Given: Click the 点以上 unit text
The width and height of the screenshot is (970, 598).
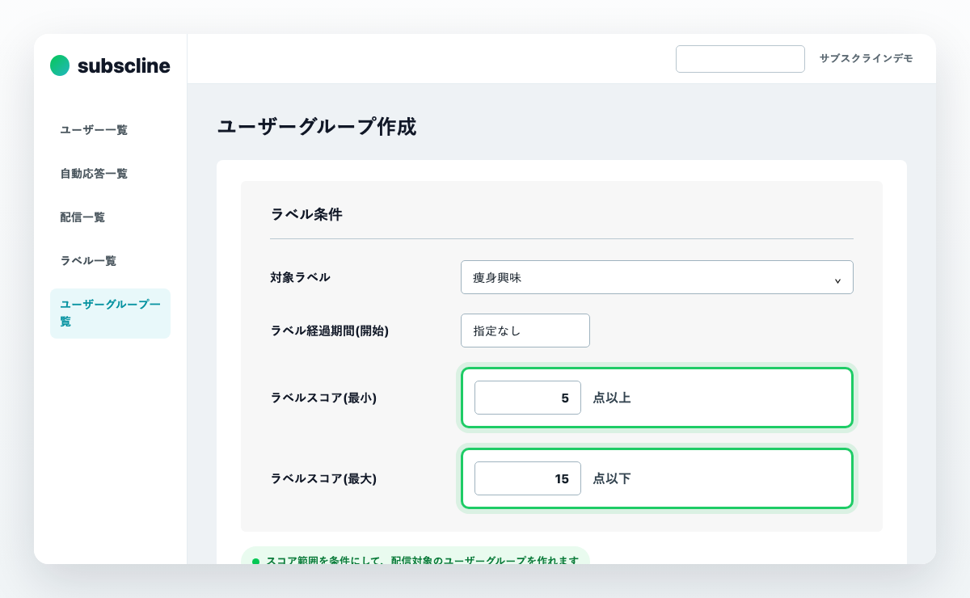Looking at the screenshot, I should click(612, 398).
